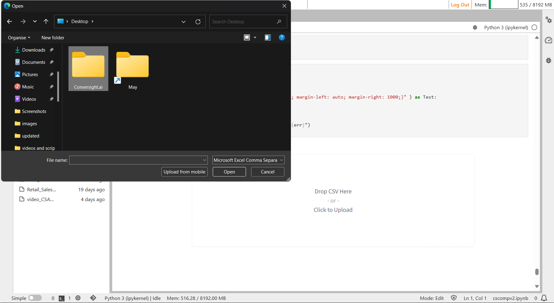Toggle Simple mode switch
The height and width of the screenshot is (303, 554).
point(35,298)
